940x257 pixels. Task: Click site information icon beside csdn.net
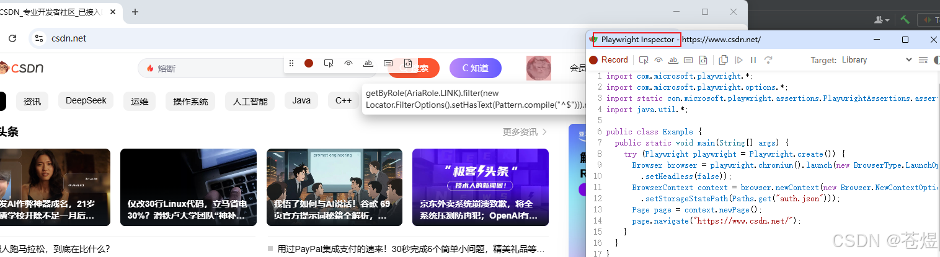click(39, 38)
